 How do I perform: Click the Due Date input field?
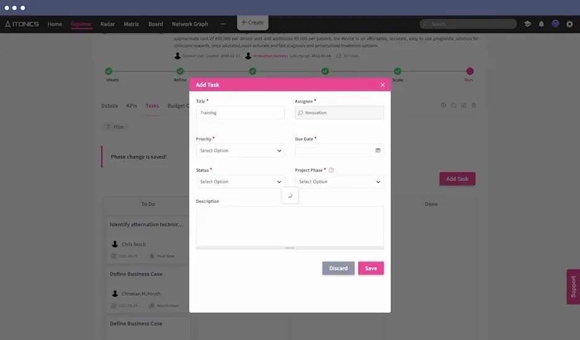(339, 151)
